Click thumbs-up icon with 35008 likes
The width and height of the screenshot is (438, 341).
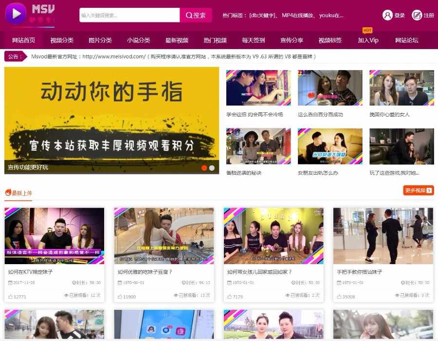[339, 297]
